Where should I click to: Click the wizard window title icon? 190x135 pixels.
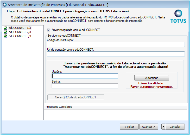click(4, 5)
